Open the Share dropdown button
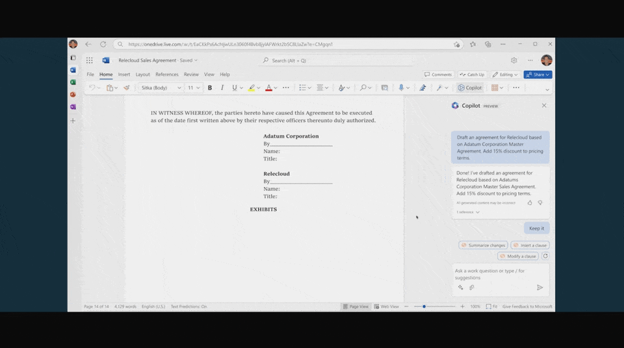This screenshot has width=624, height=348. click(x=538, y=75)
